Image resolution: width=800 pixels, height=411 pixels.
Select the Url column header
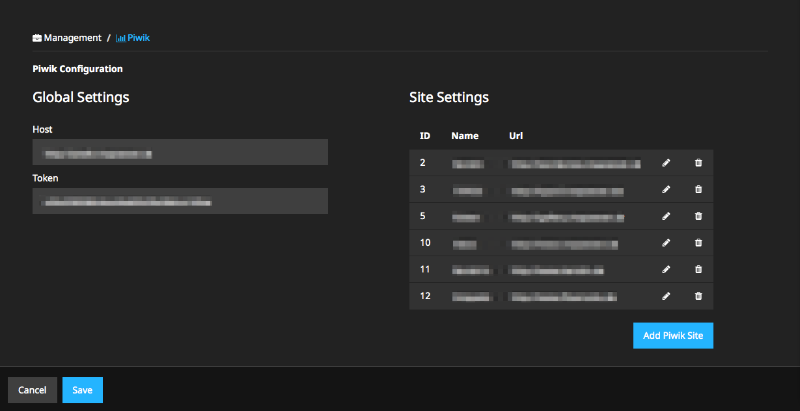[516, 136]
